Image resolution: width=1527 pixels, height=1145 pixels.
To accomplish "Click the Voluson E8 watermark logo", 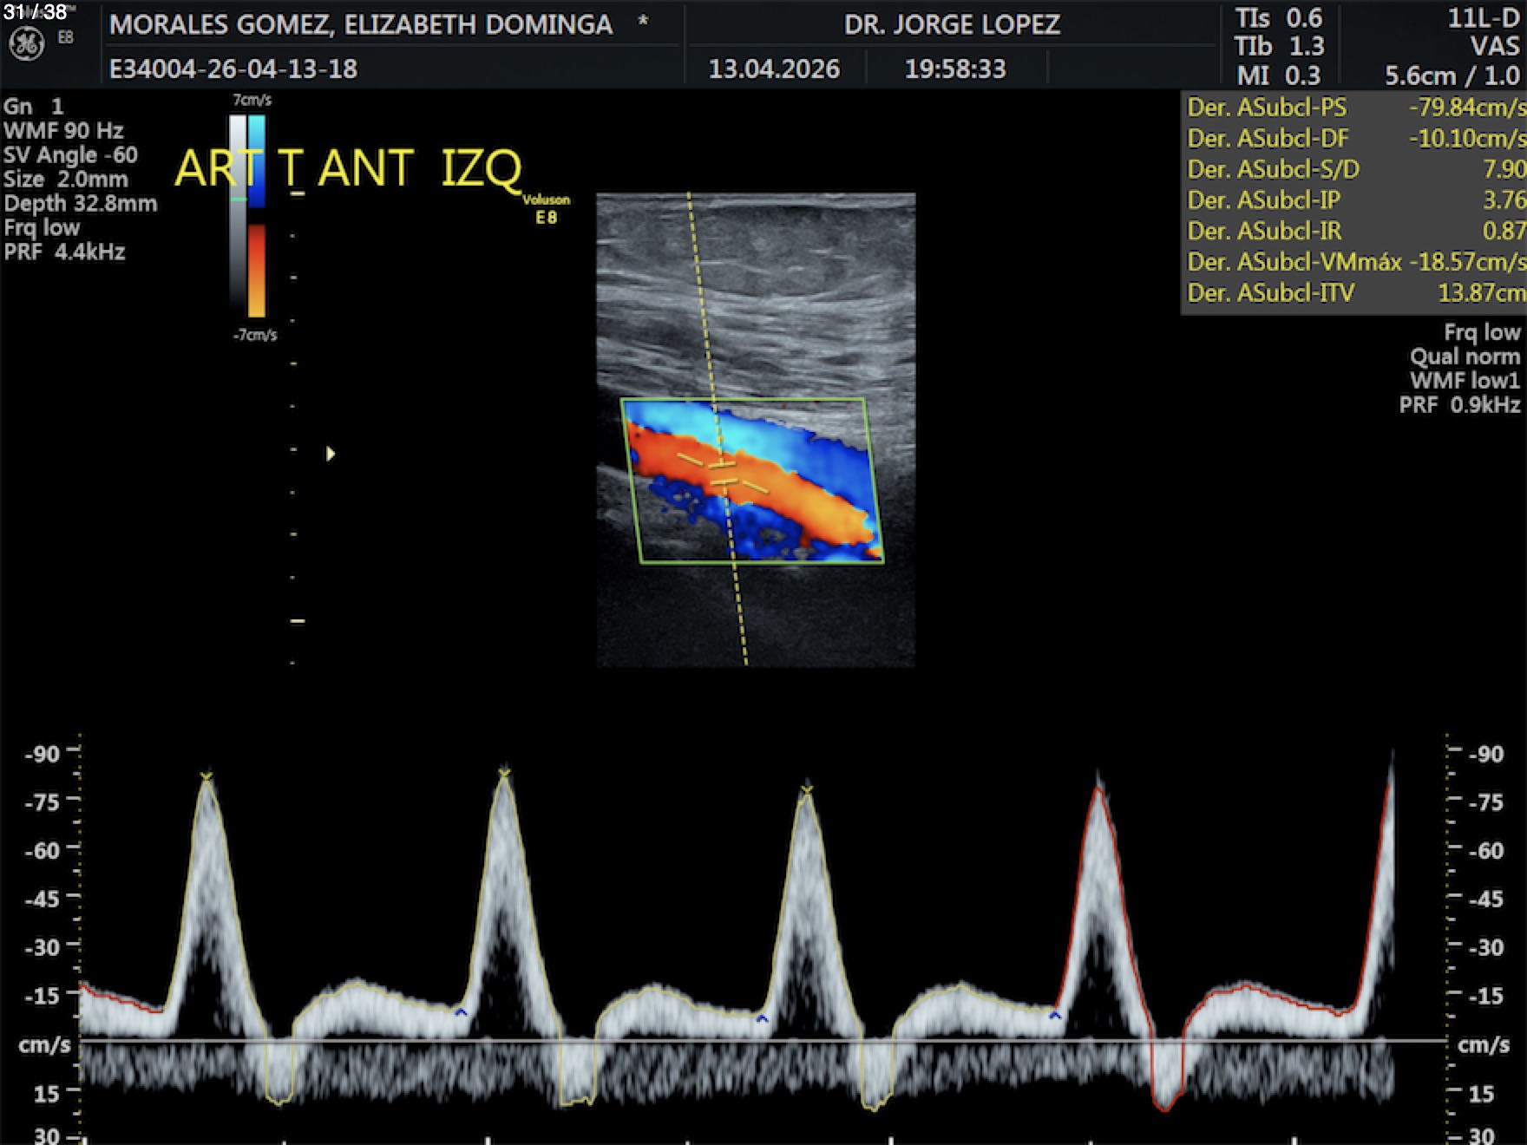I will pos(546,209).
